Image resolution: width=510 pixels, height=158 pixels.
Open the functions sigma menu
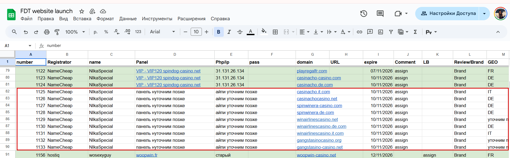click(x=415, y=32)
